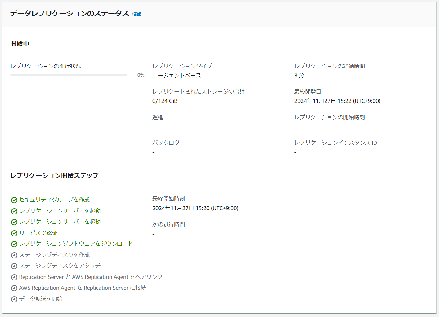
Task: Click the clock icon beside ステージングディスクをアタッチ
Action: [x=14, y=266]
